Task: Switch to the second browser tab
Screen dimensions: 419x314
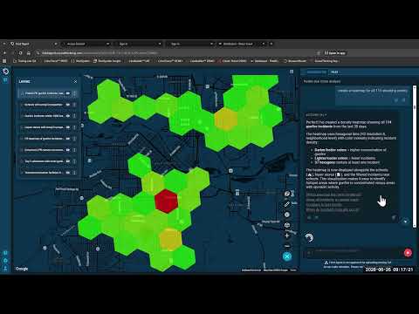Action: click(x=86, y=44)
